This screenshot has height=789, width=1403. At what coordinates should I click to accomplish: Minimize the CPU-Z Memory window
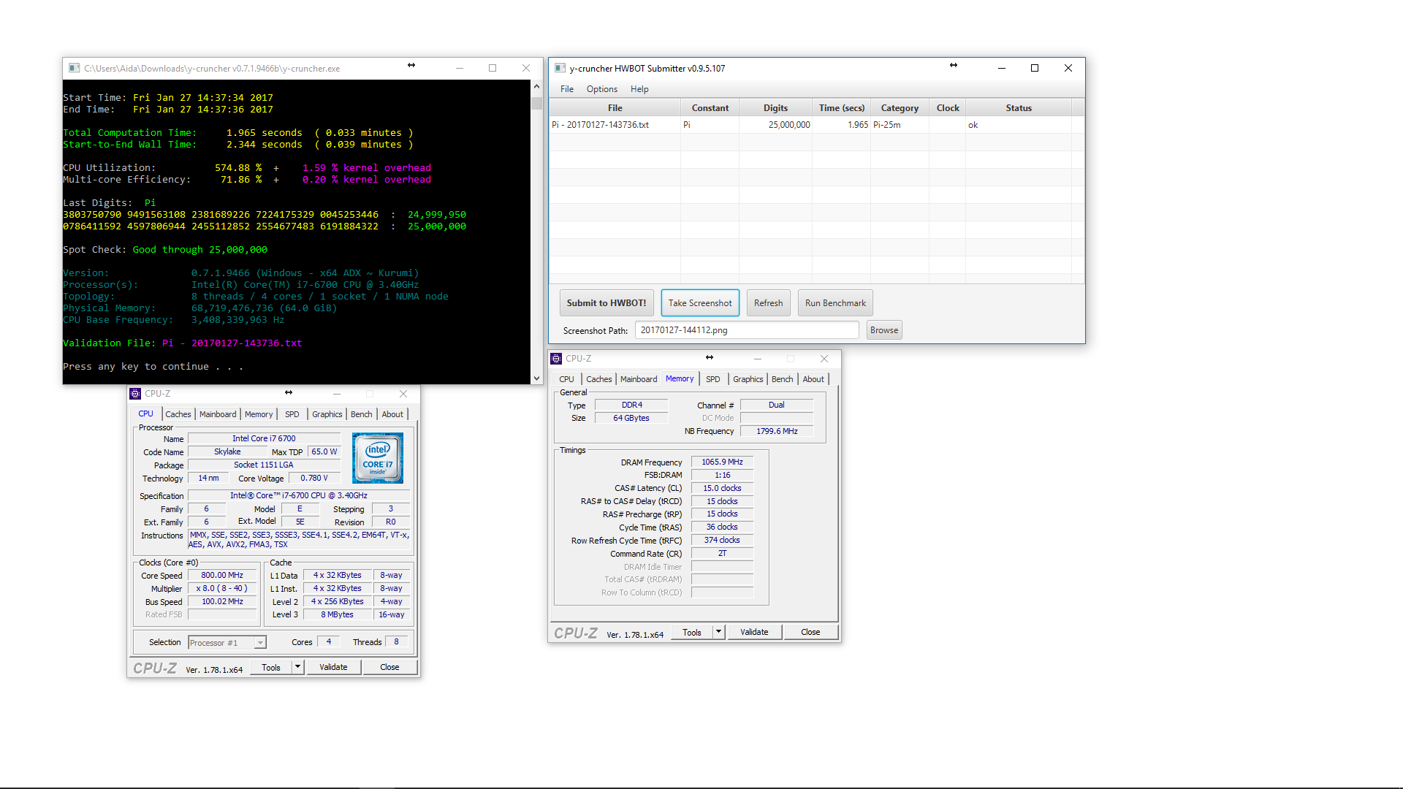coord(758,359)
